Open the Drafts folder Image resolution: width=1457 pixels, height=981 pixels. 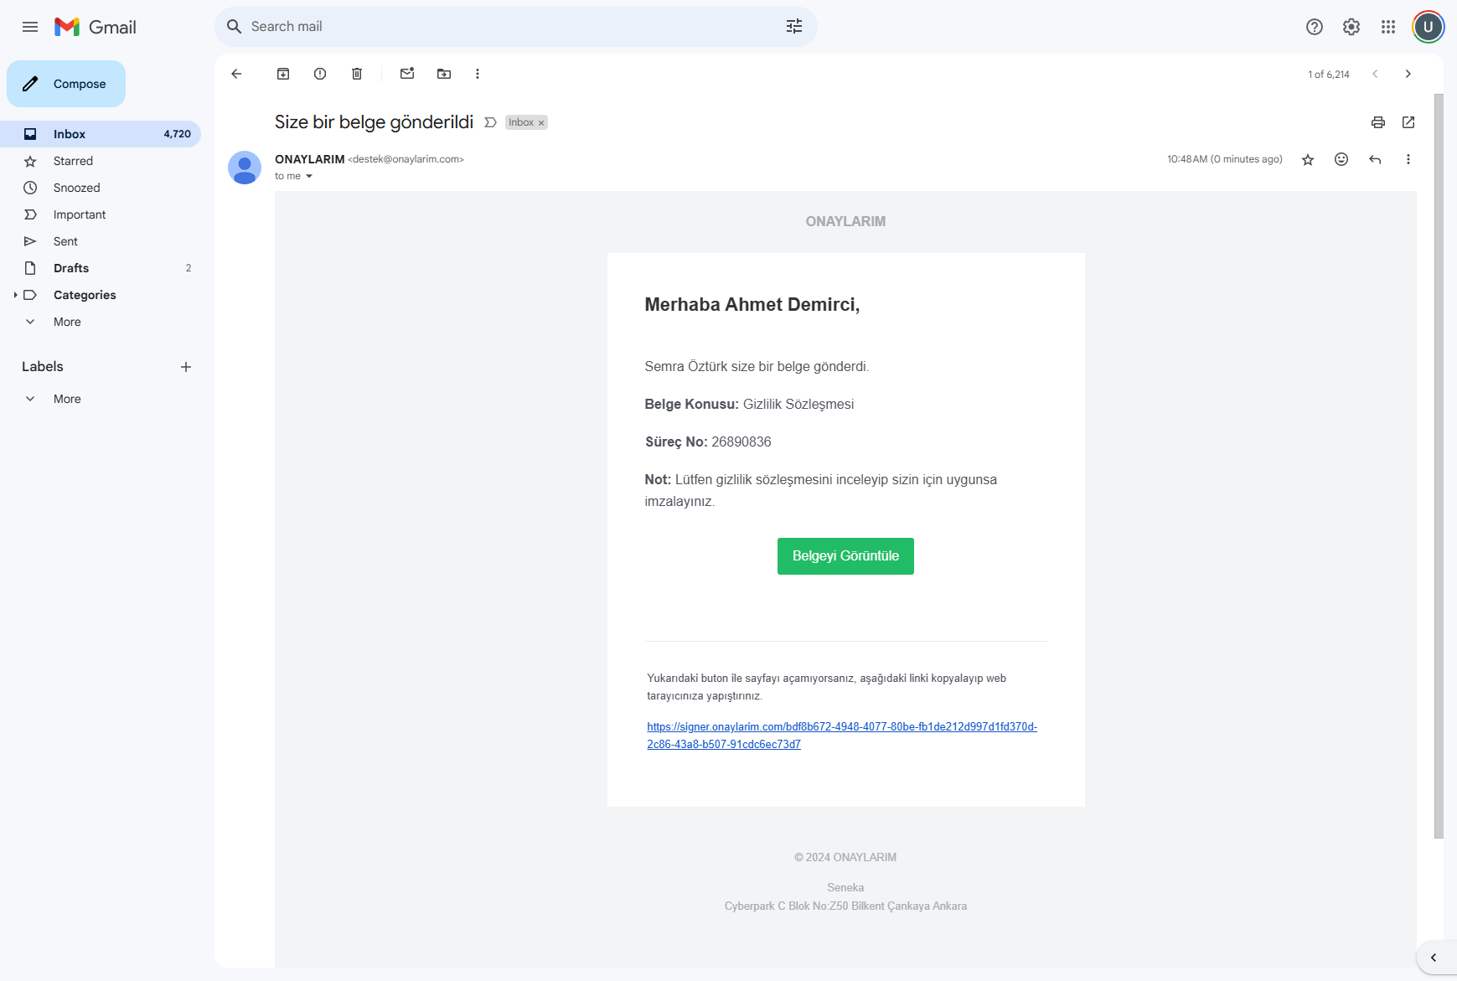point(71,268)
